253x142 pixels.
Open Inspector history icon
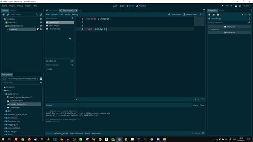249,15
